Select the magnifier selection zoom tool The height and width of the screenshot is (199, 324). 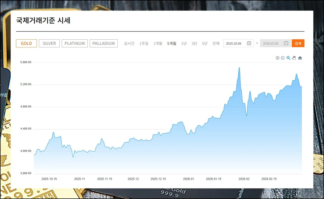click(x=288, y=58)
